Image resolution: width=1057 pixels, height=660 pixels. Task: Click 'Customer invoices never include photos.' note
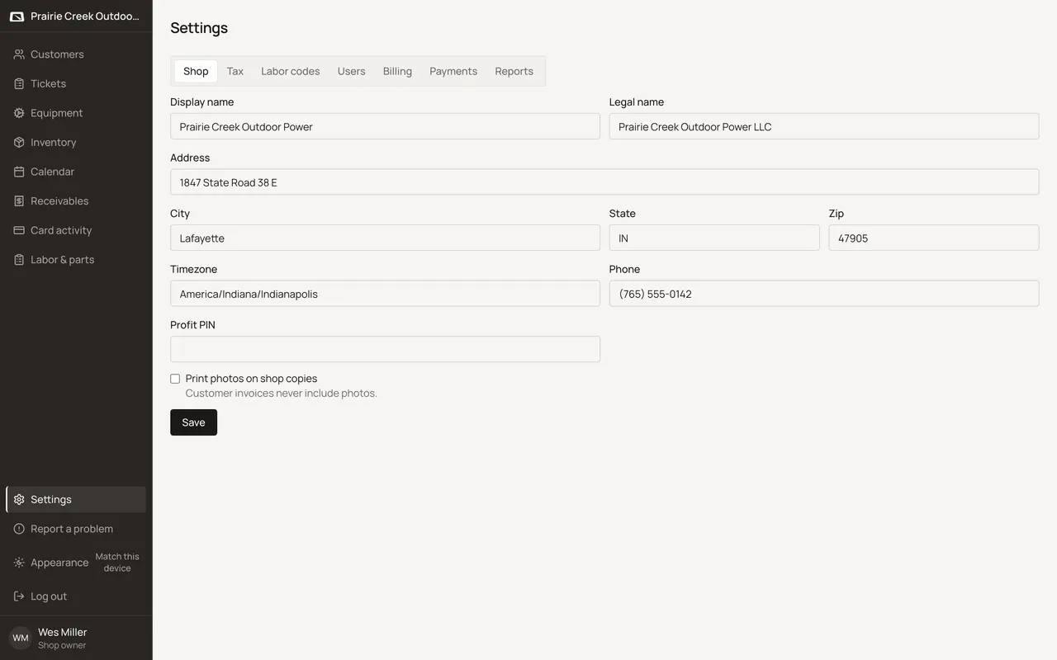[281, 394]
